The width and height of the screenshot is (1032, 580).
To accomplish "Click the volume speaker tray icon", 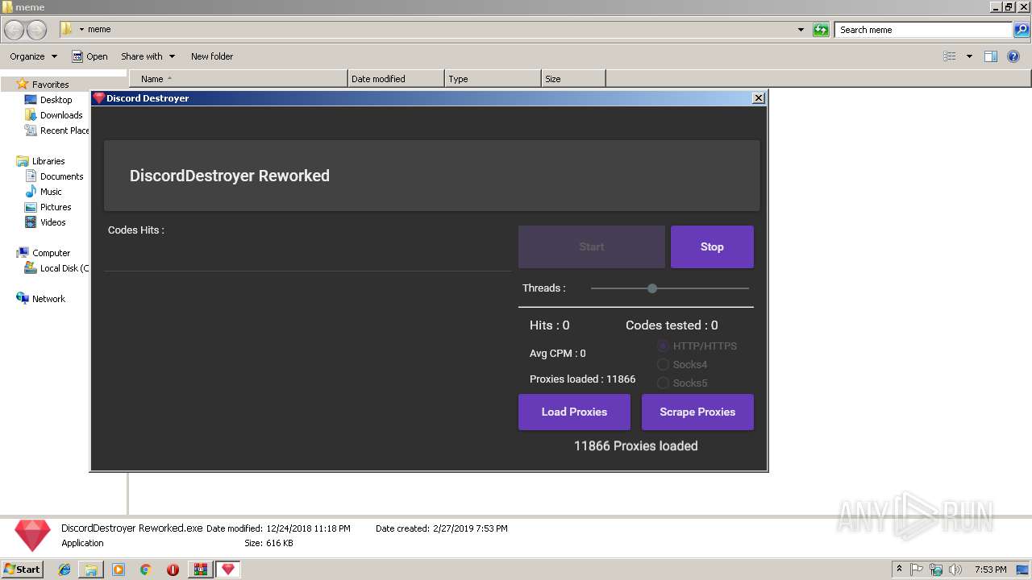I will pos(955,570).
